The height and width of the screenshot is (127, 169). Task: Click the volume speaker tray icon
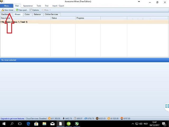point(141,124)
